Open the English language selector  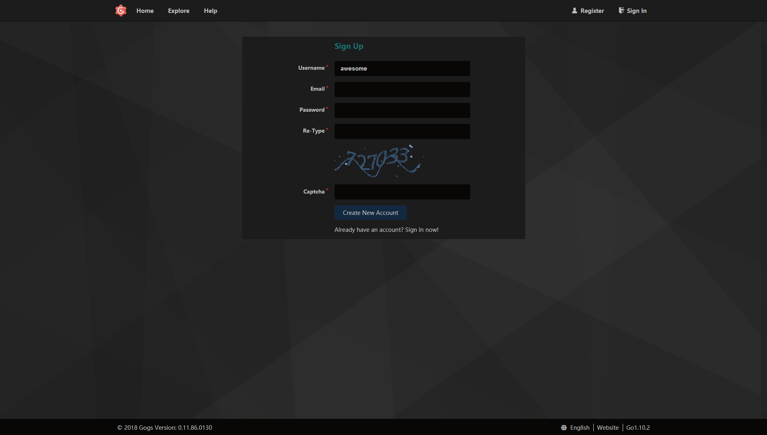click(x=580, y=428)
